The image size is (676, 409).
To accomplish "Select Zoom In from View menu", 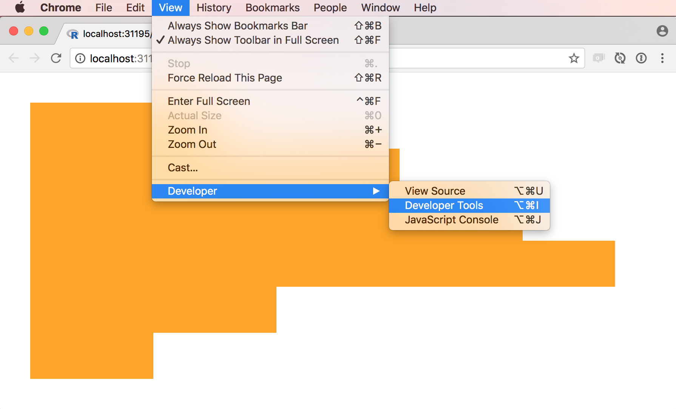I will click(x=270, y=130).
